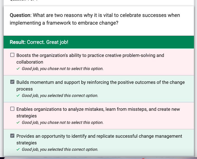Click the bold 'Result:' label in green banner
Viewport: 197px width, 159px height.
18,42
